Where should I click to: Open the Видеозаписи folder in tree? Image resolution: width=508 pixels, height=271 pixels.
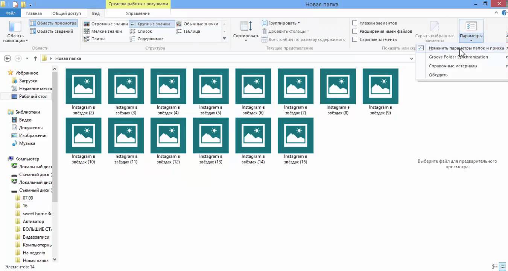(x=36, y=237)
